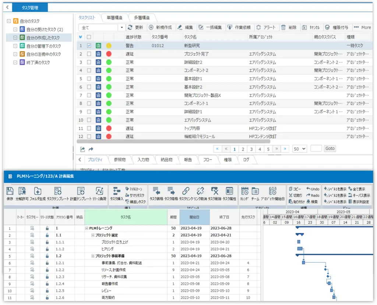This screenshot has height=305, width=377.
Task: Click the リソース負荷 icon
Action: pyautogui.click(x=99, y=191)
